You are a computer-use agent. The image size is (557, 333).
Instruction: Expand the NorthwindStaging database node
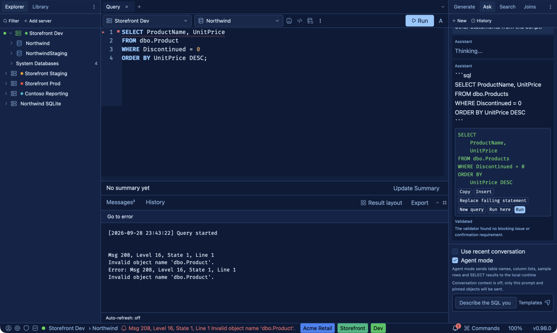(x=11, y=53)
